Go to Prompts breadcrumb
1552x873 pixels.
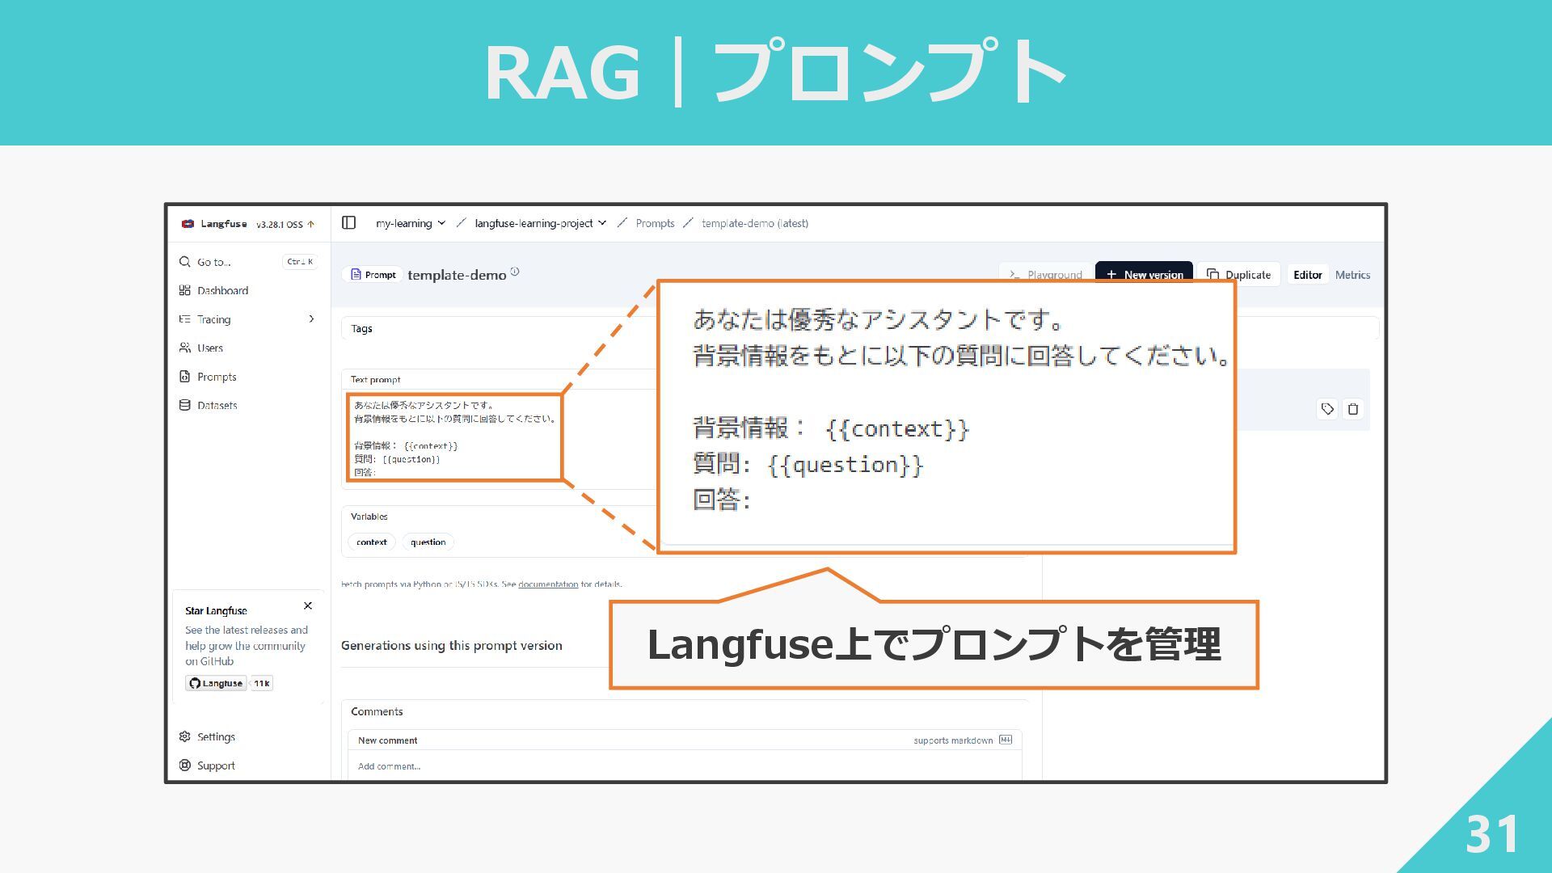click(x=655, y=223)
